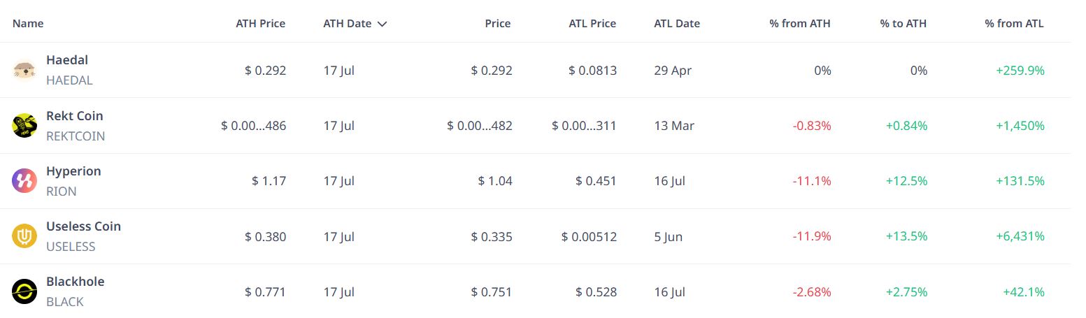Open the Useless Coin name link
The image size is (1086, 318).
tap(83, 226)
